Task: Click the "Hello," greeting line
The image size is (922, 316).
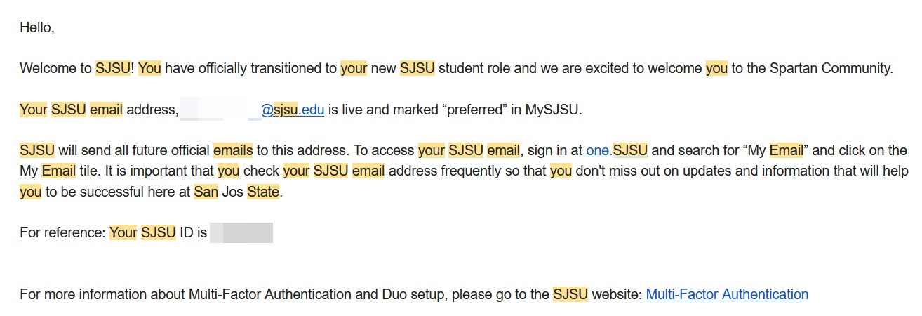Action: [x=37, y=28]
